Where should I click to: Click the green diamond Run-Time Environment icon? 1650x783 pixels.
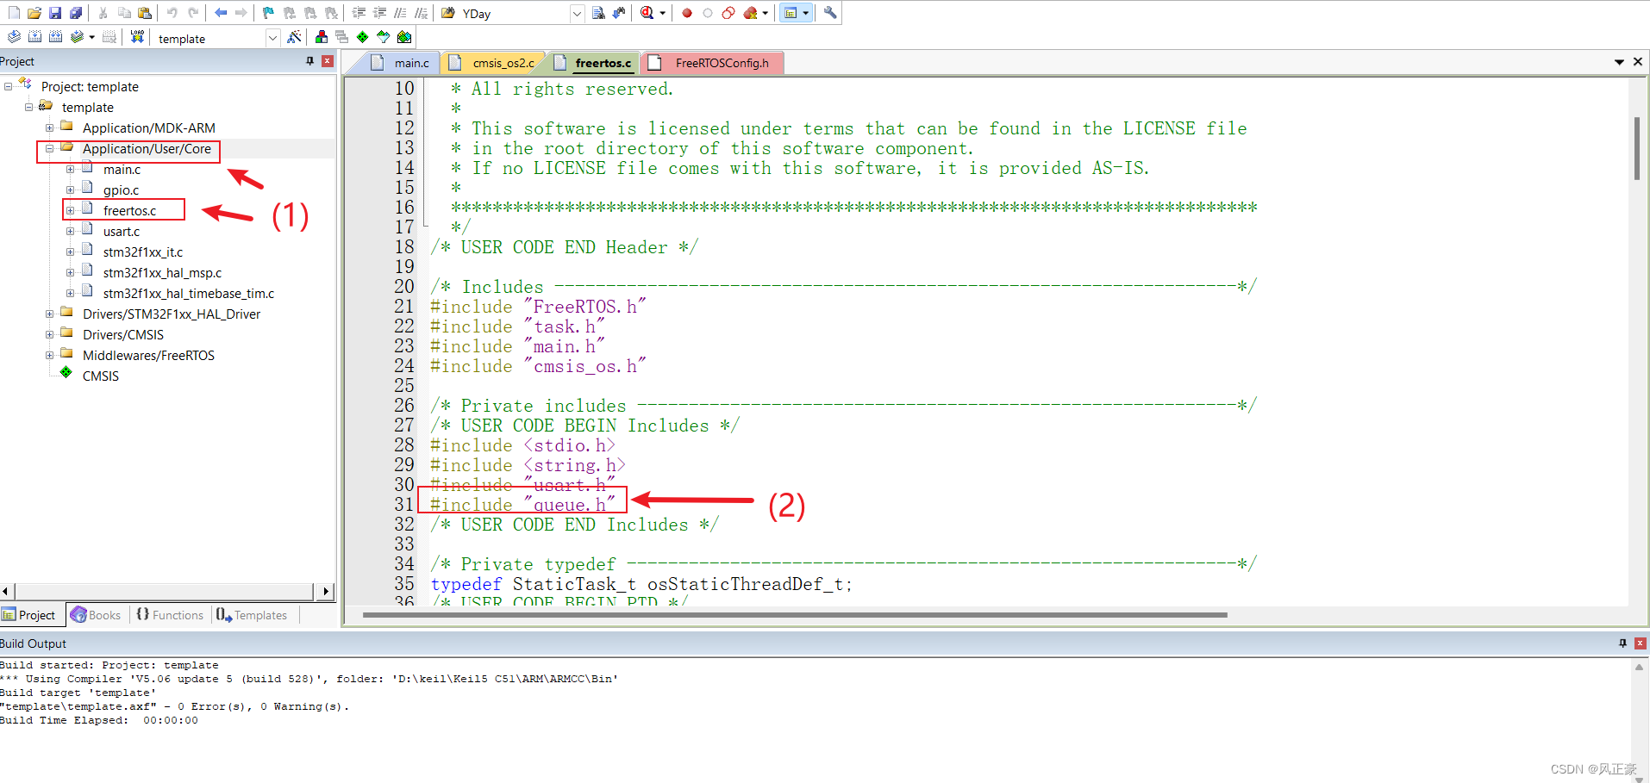362,37
